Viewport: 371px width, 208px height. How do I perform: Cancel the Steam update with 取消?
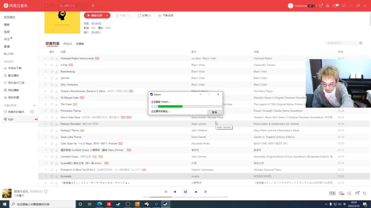(214, 112)
